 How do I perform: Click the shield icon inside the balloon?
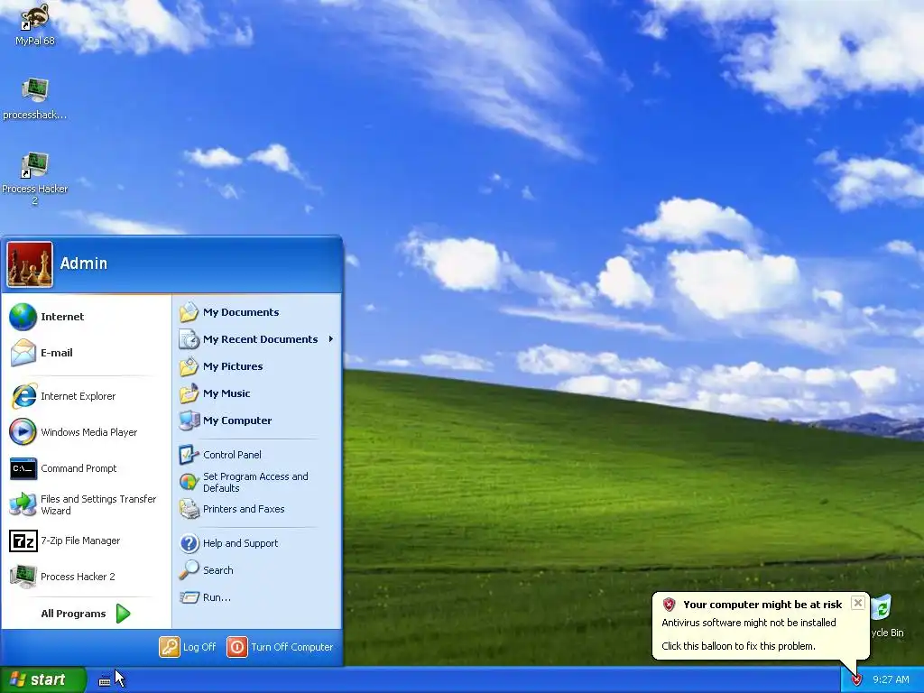point(669,605)
